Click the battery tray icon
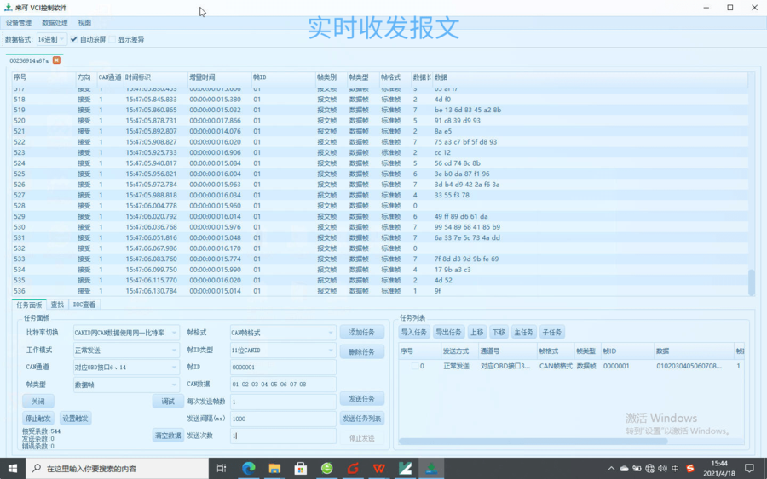The image size is (767, 479). pos(637,468)
